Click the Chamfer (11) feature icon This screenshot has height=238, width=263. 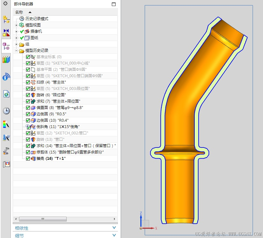pyautogui.click(x=33, y=127)
